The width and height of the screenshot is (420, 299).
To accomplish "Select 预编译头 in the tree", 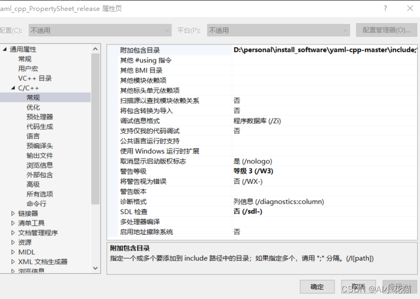I will click(x=40, y=145).
